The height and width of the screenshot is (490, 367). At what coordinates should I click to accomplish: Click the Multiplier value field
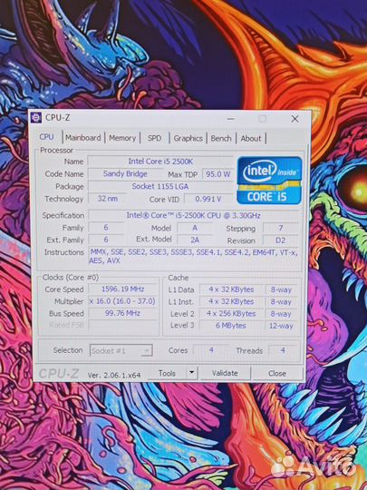[123, 301]
